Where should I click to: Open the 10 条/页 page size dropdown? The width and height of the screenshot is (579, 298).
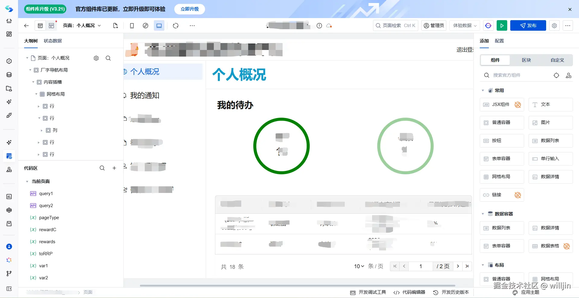pyautogui.click(x=359, y=266)
